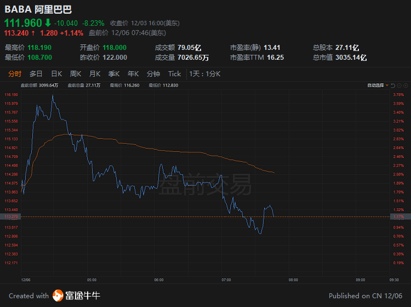Image resolution: width=411 pixels, height=307 pixels.
Task: Click the 总市值 3035.14亿 value
Action: pyautogui.click(x=351, y=58)
